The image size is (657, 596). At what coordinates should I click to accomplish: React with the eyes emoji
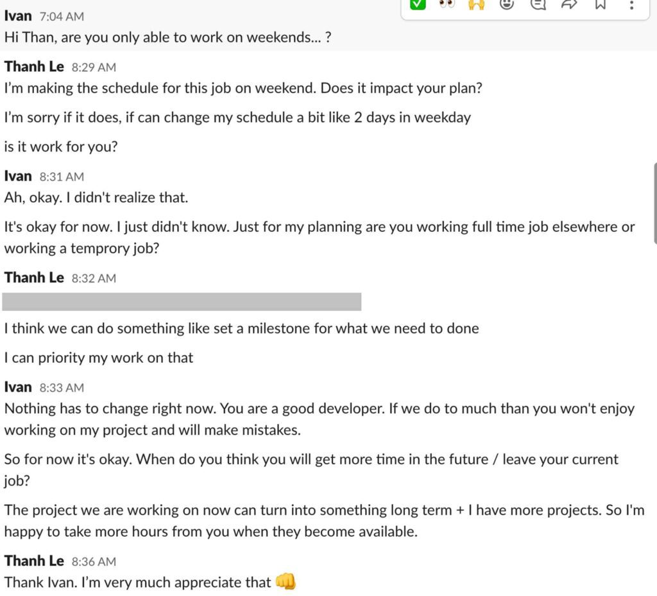point(446,6)
